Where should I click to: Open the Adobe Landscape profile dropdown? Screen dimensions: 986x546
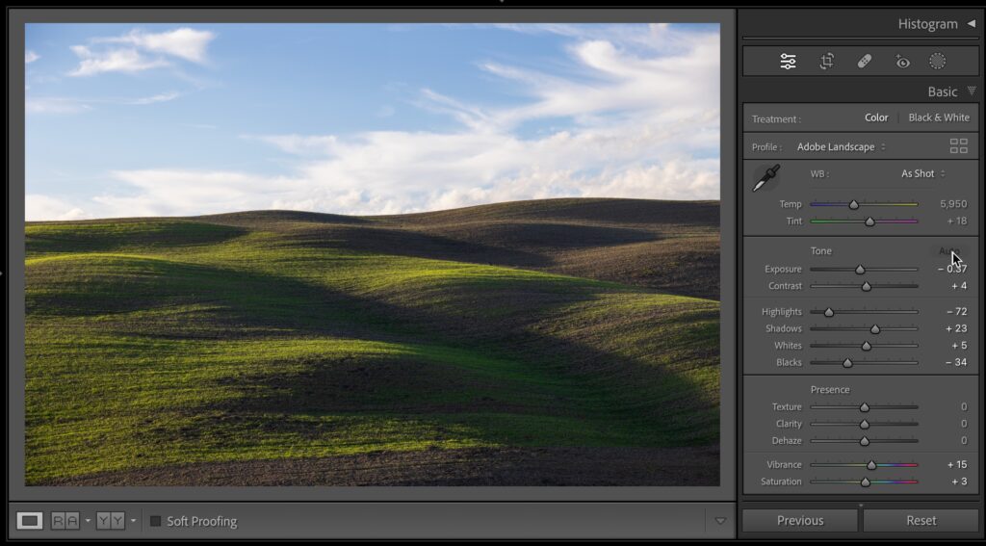click(841, 146)
